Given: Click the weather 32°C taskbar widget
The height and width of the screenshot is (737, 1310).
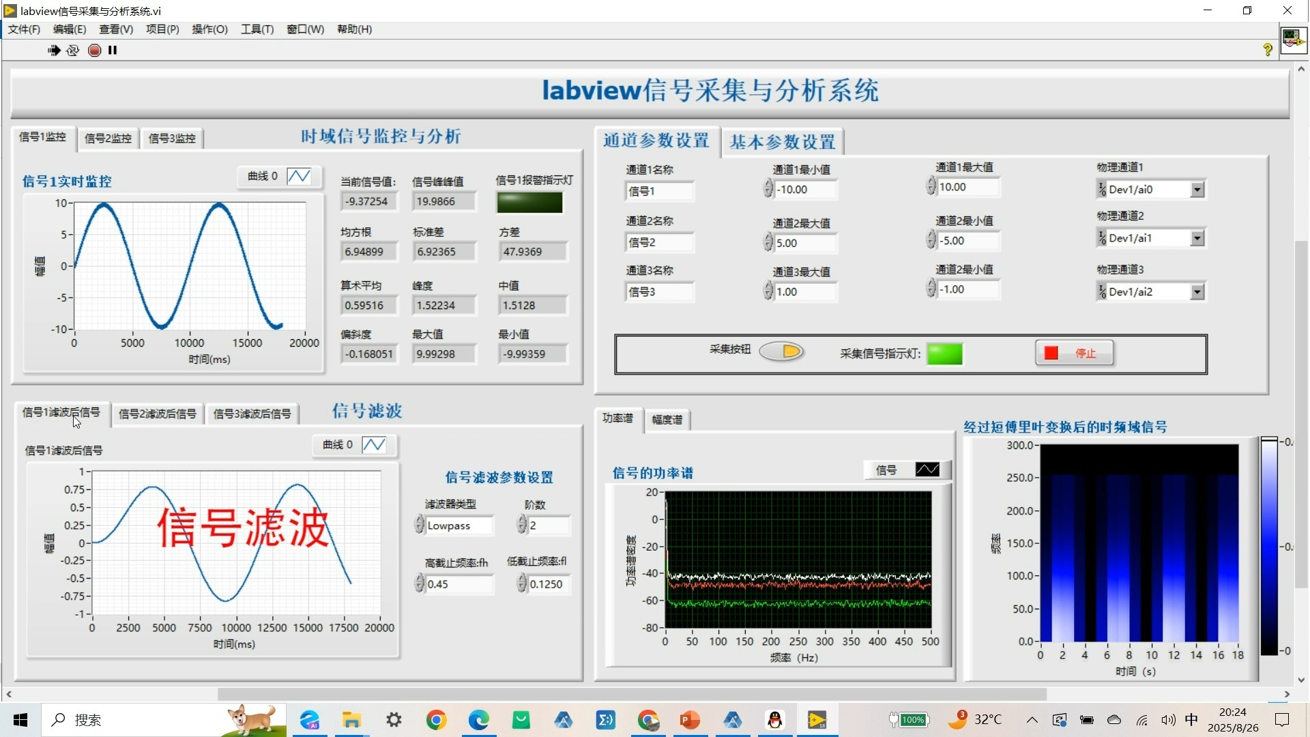Looking at the screenshot, I should [x=976, y=719].
